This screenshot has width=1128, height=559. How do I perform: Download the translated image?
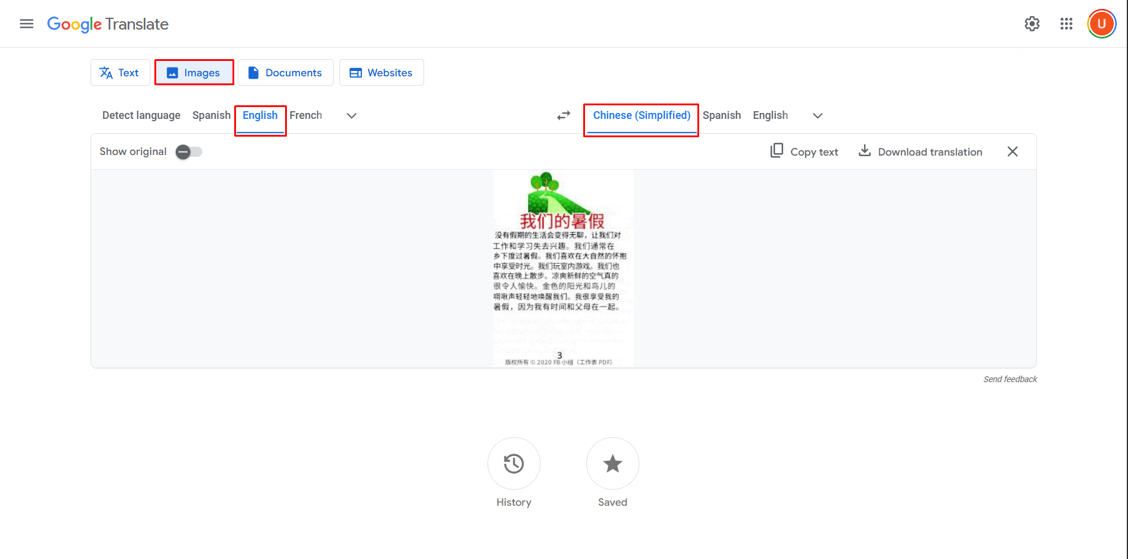point(920,151)
